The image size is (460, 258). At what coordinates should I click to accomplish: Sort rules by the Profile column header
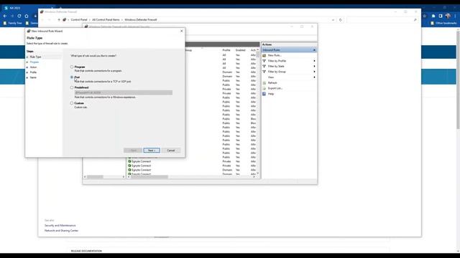point(226,50)
